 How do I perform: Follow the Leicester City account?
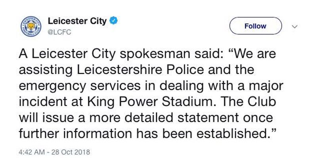click(x=256, y=26)
